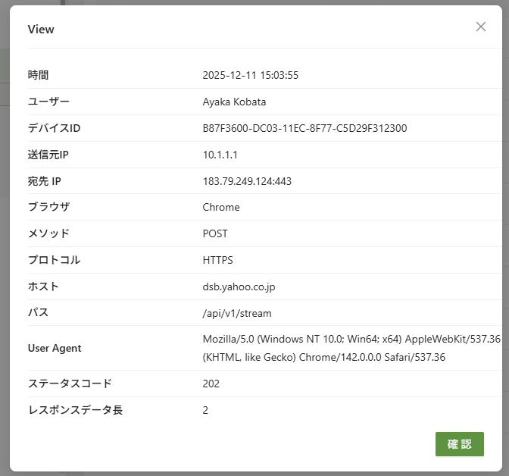Click the View dialog title
The image size is (509, 476).
pyautogui.click(x=41, y=30)
